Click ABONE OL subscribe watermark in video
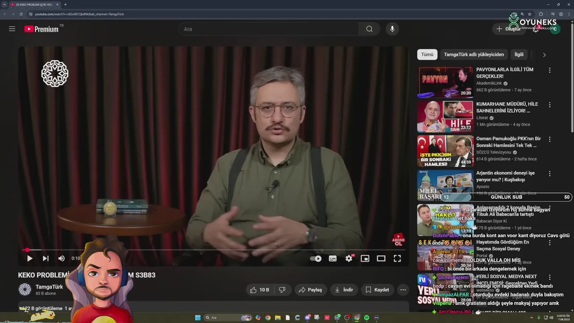The height and width of the screenshot is (323, 574). pos(398,240)
